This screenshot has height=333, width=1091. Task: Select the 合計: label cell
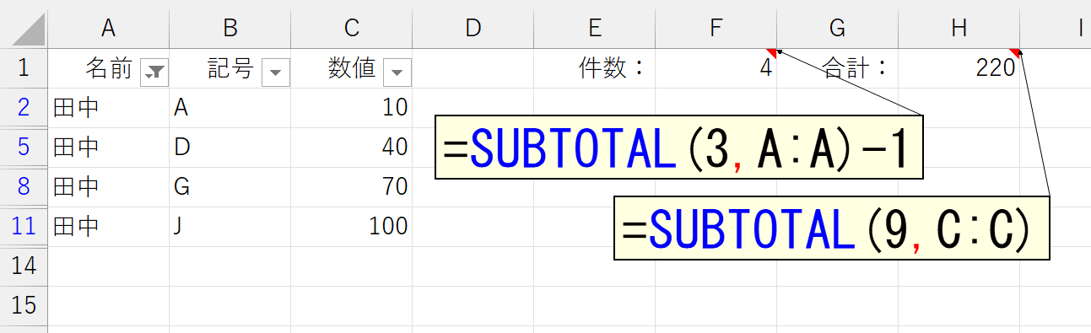tap(837, 68)
